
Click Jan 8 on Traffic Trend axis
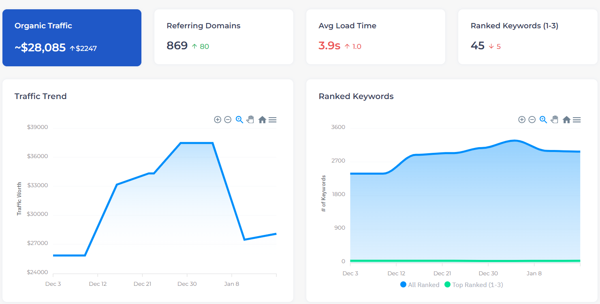tap(232, 284)
